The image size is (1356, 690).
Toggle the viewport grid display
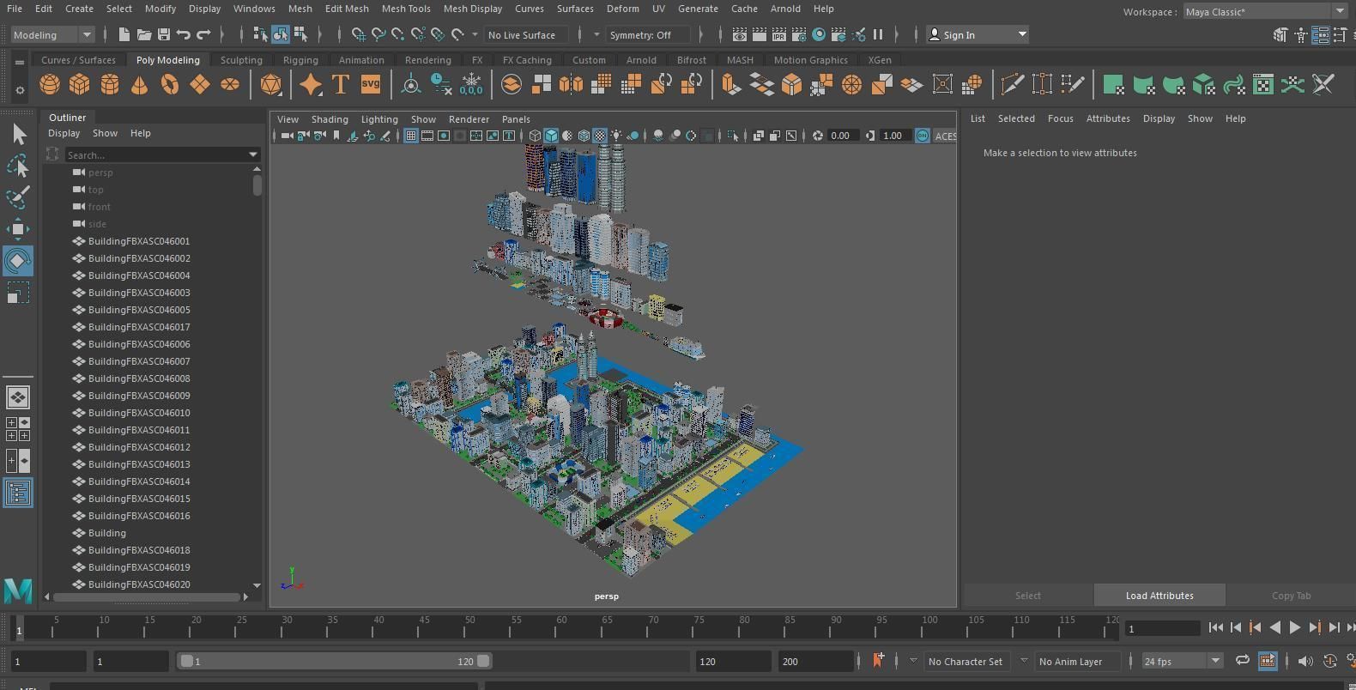point(411,136)
